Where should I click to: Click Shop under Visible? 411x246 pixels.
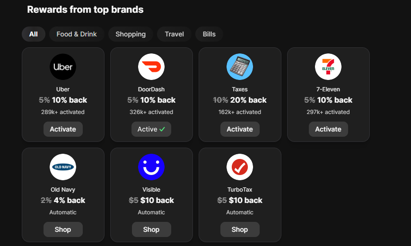pos(151,229)
